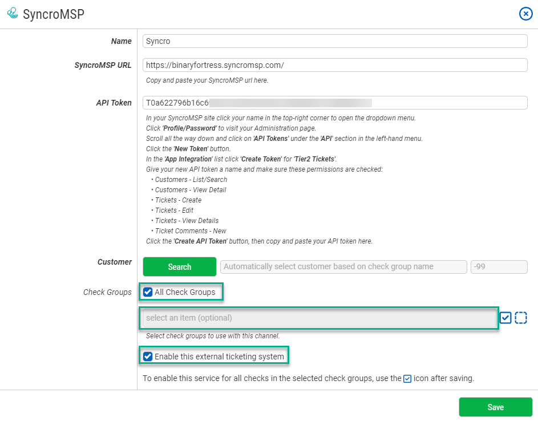Viewport: 538px width, 421px height.
Task: Open the select an item dropdown
Action: 319,318
